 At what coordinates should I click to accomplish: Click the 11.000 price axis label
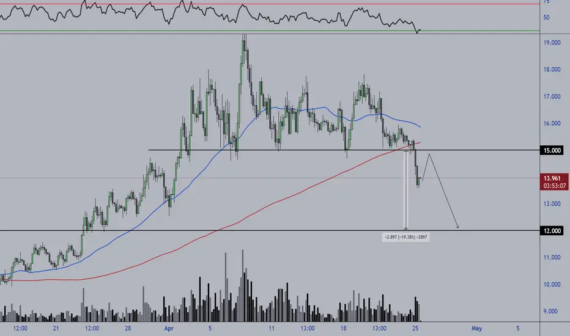click(x=552, y=257)
